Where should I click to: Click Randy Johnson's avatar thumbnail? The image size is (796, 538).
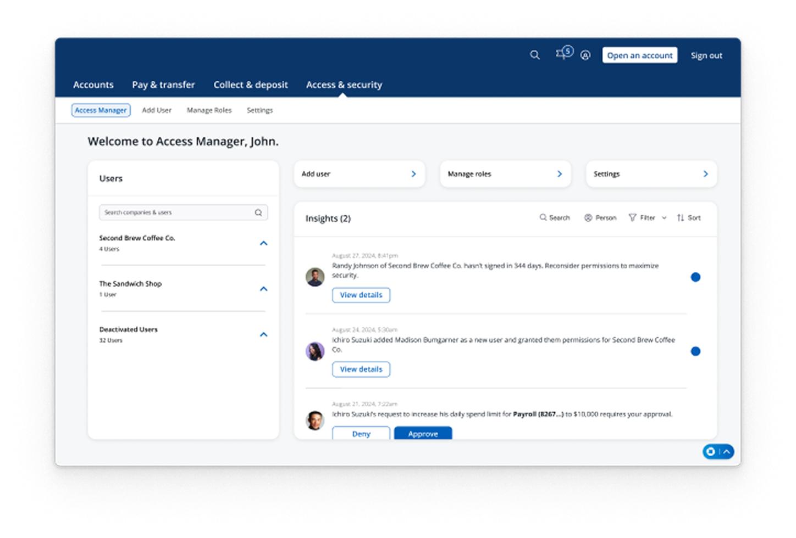pos(315,277)
